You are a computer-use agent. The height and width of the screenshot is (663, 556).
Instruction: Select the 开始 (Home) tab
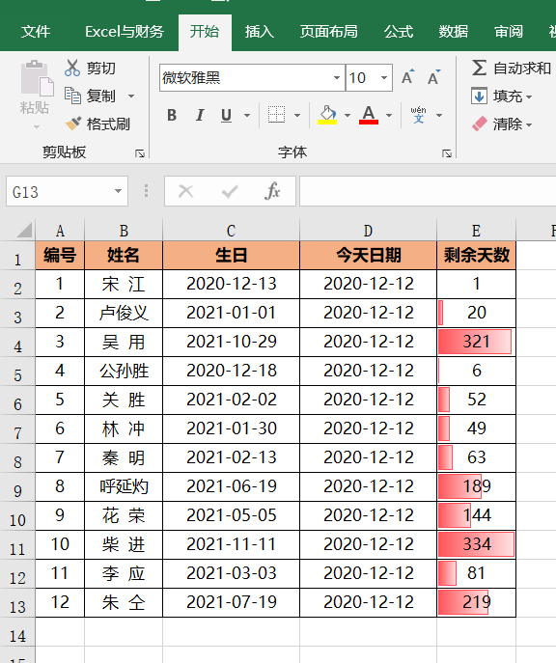point(205,32)
